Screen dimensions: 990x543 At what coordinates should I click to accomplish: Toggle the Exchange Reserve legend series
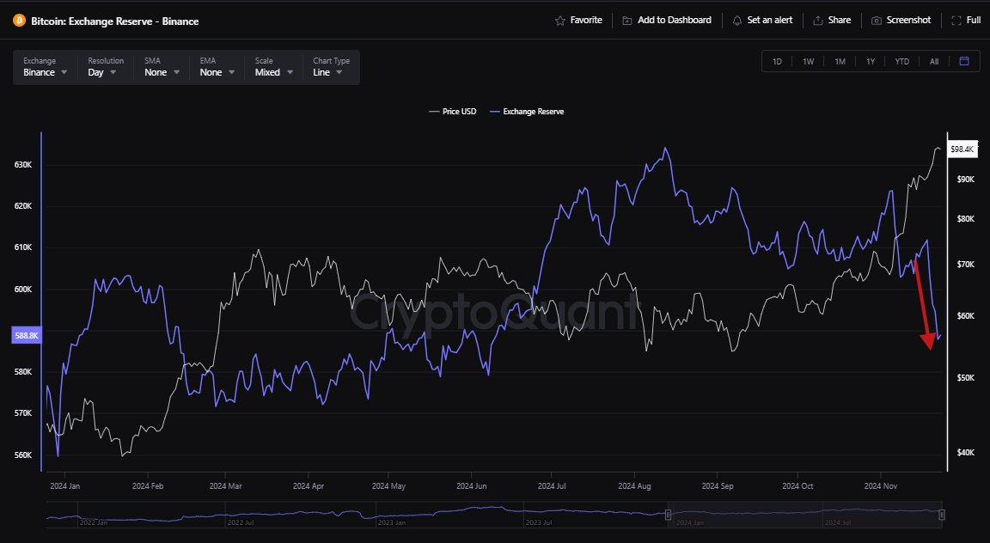coord(527,112)
